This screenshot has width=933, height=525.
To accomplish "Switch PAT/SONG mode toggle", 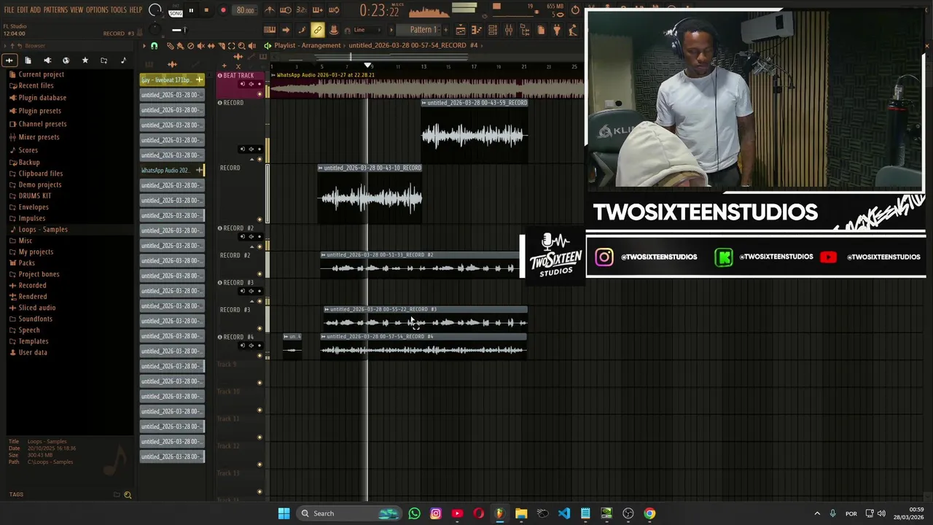I will pos(175,10).
